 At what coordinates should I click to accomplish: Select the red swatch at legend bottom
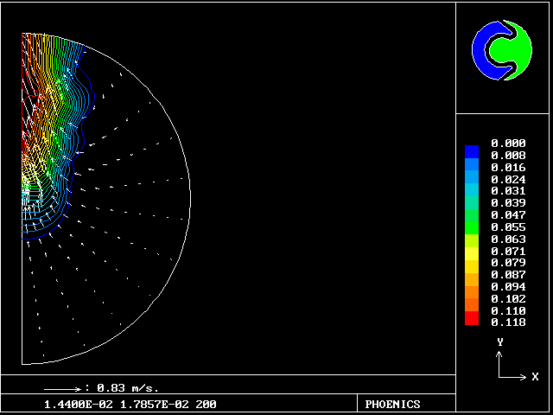tap(471, 319)
